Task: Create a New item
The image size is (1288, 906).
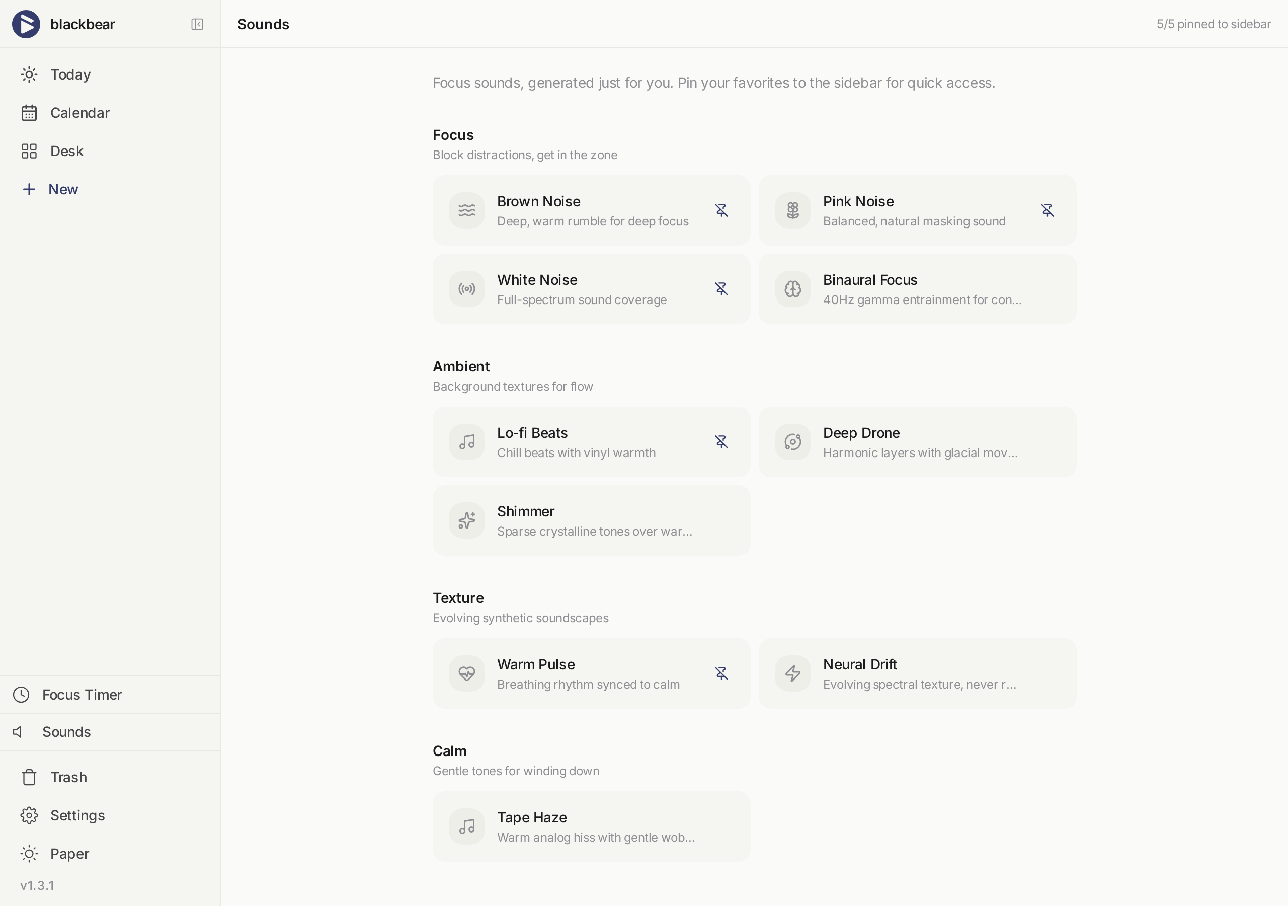Action: [62, 189]
